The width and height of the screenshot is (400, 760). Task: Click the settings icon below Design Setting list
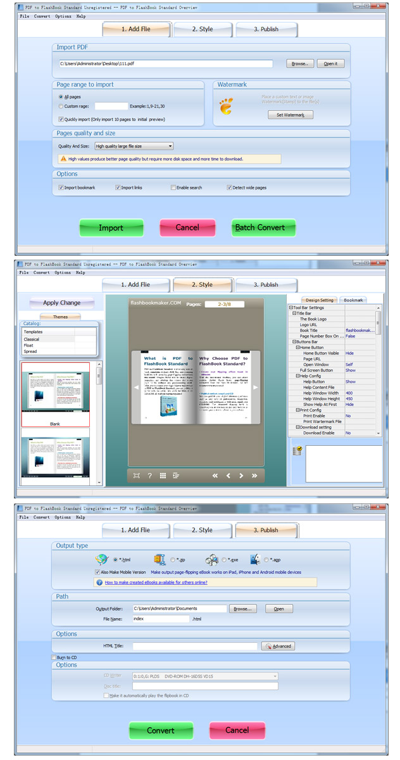coord(297,451)
